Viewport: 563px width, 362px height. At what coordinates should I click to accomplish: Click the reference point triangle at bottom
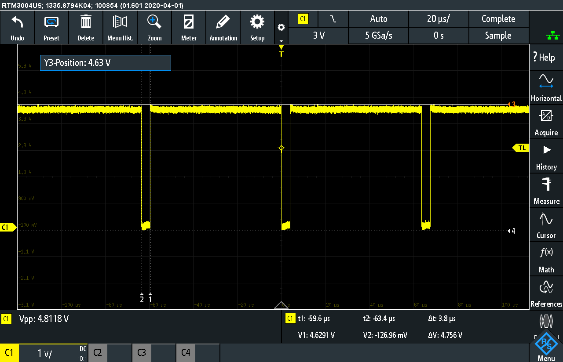click(281, 305)
